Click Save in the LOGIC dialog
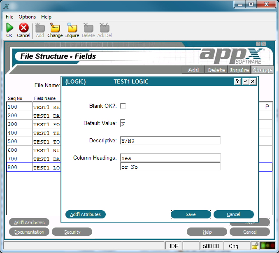279x253 pixels. 191,214
